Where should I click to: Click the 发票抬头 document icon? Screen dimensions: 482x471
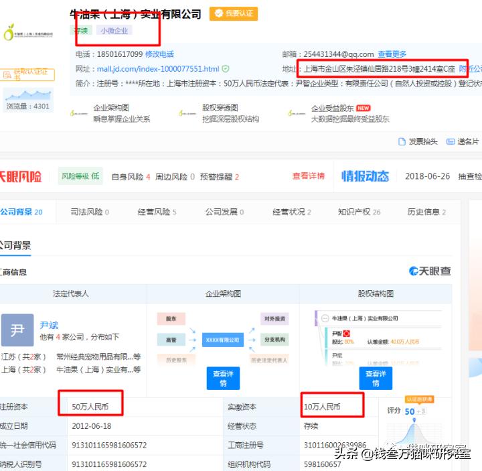(x=402, y=141)
